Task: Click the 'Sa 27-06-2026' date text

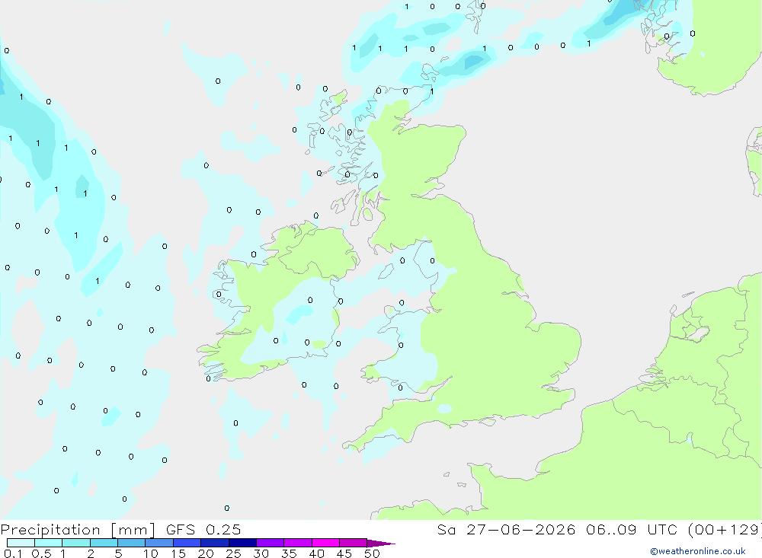Action: click(x=506, y=529)
